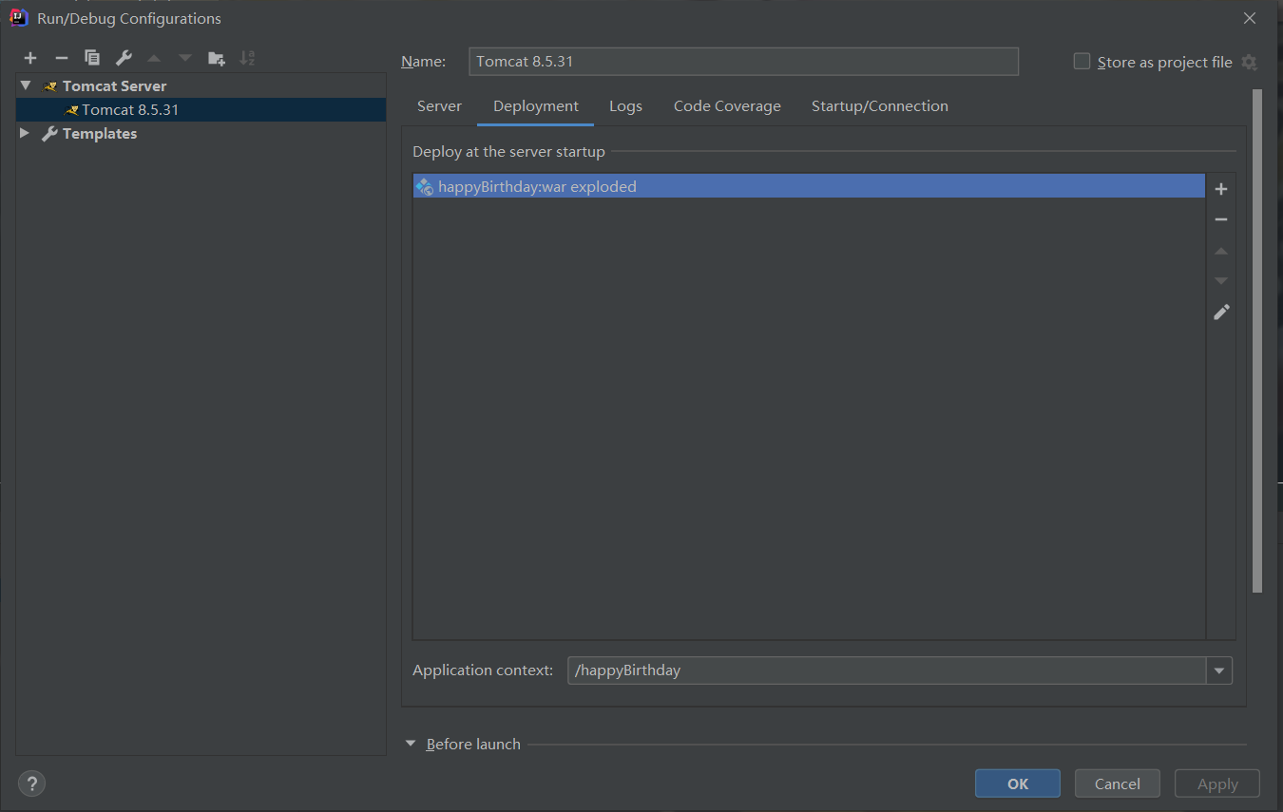Confirm with the OK button
Viewport: 1283px width, 812px height.
[x=1018, y=784]
